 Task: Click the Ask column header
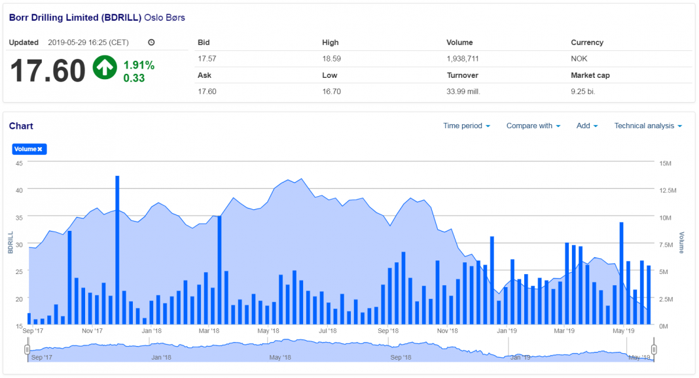tap(205, 75)
